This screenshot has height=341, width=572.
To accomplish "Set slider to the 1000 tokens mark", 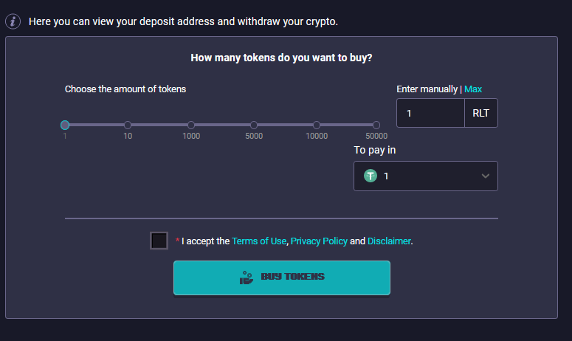I will pyautogui.click(x=191, y=125).
